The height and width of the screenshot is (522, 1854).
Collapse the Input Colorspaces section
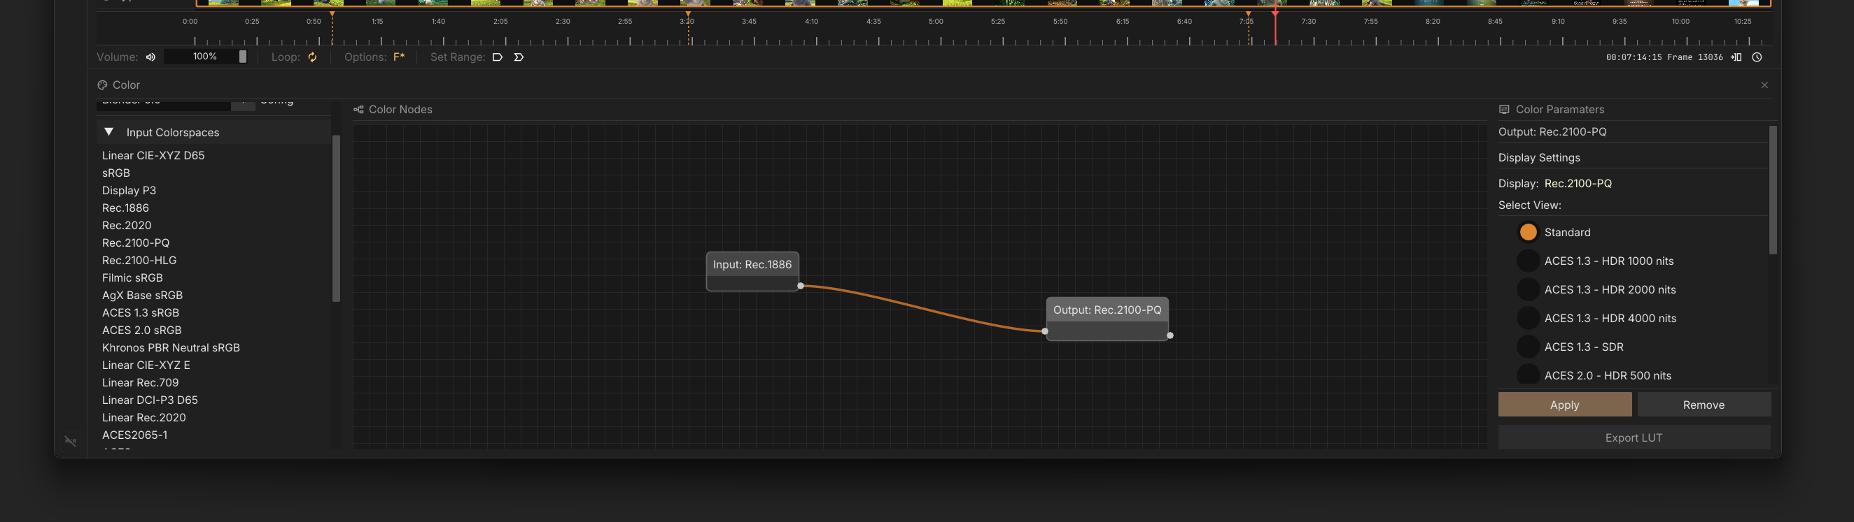(x=108, y=132)
